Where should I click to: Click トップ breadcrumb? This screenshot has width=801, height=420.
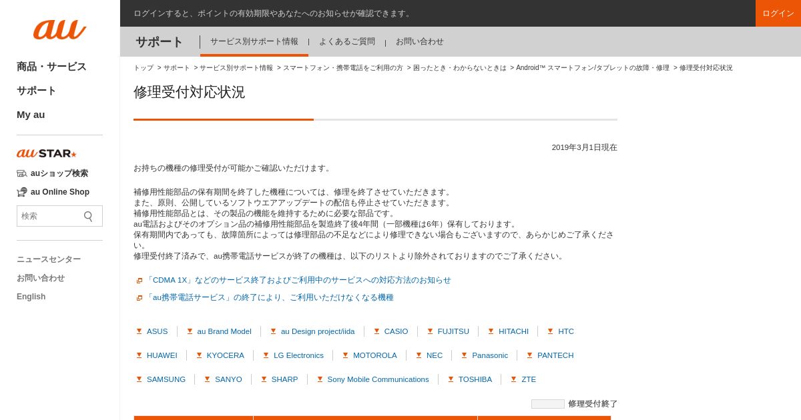(144, 68)
